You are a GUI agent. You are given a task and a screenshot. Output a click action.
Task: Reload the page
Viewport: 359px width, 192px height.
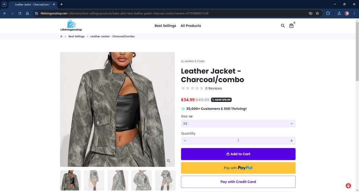tap(20, 13)
